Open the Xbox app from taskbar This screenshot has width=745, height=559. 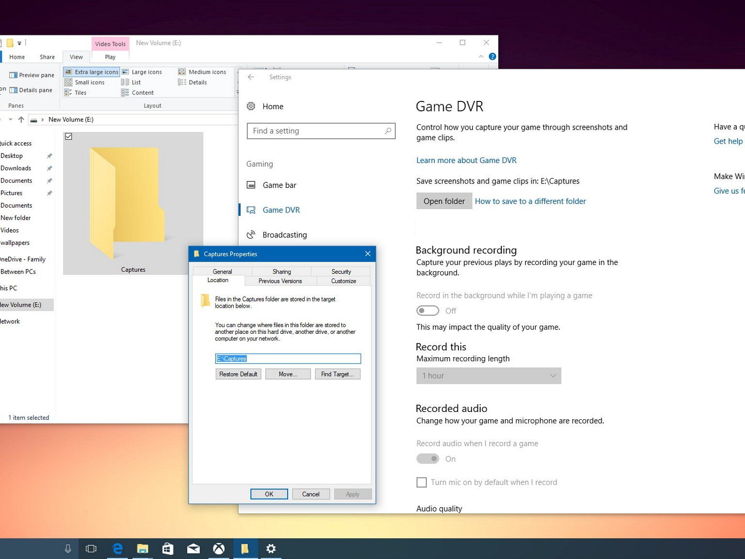pos(219,548)
